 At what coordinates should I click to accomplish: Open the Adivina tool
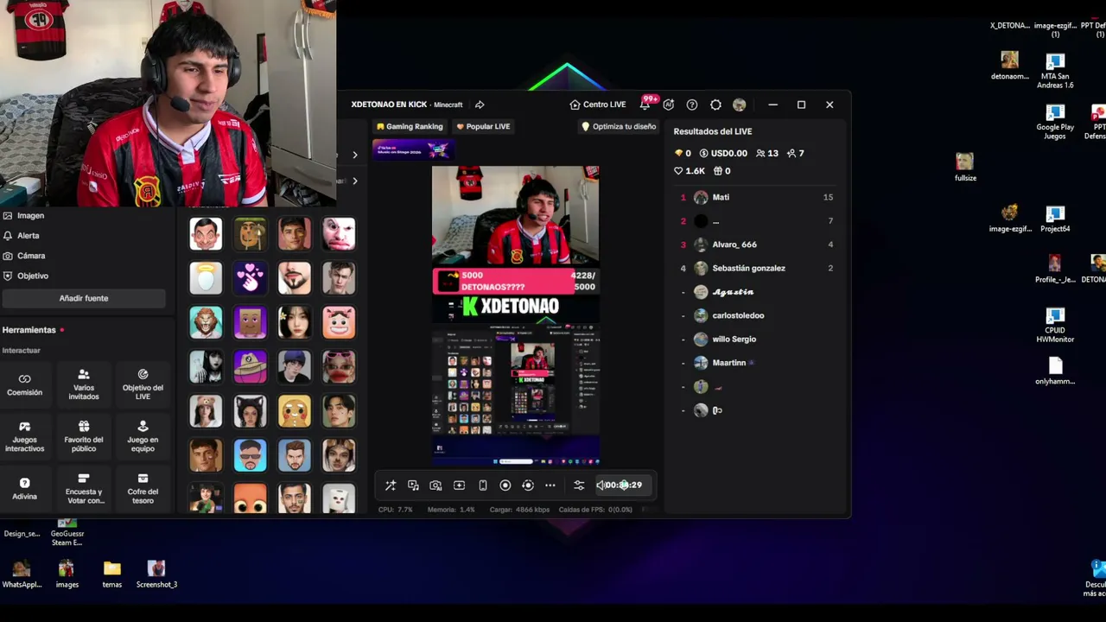coord(24,488)
